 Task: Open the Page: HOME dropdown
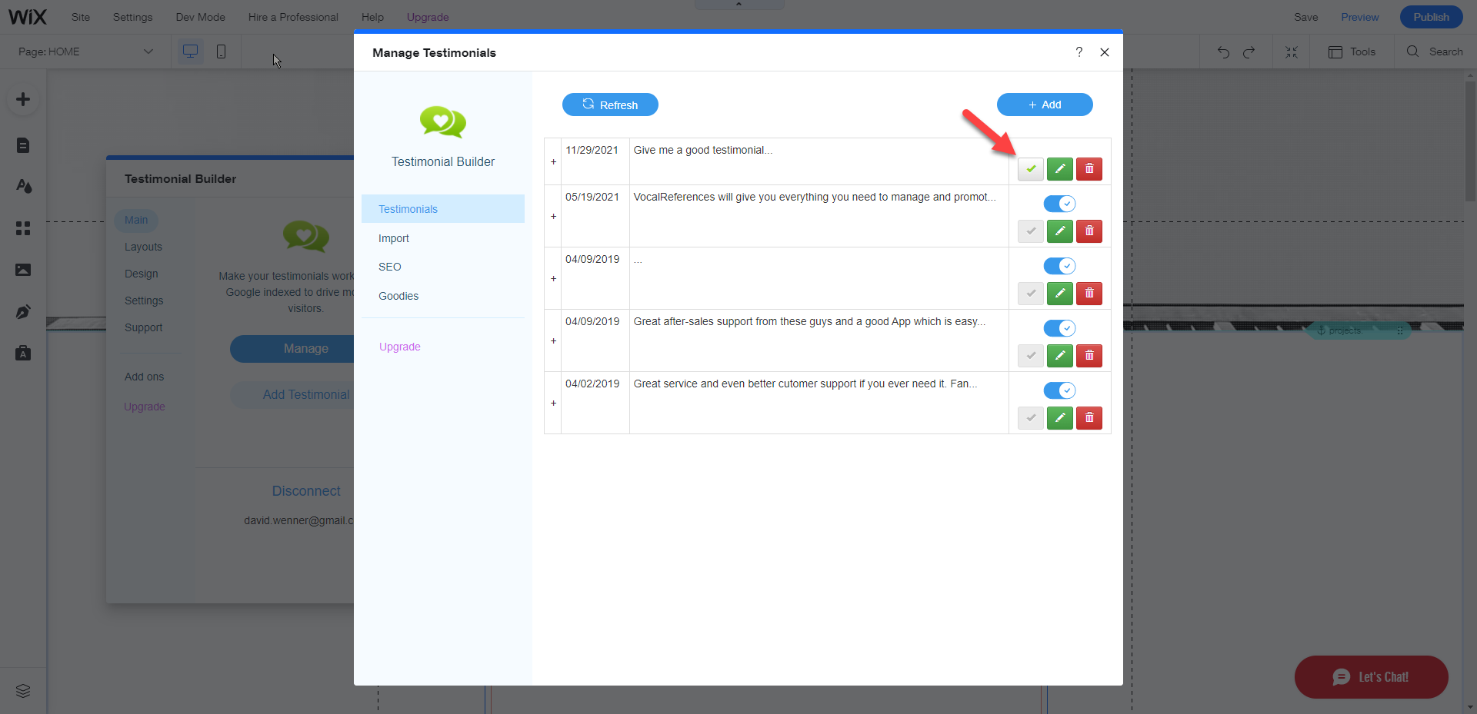(86, 51)
